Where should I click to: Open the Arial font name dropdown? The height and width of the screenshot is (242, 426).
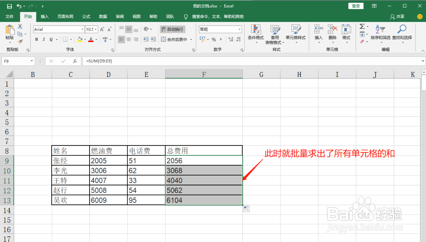(82, 29)
